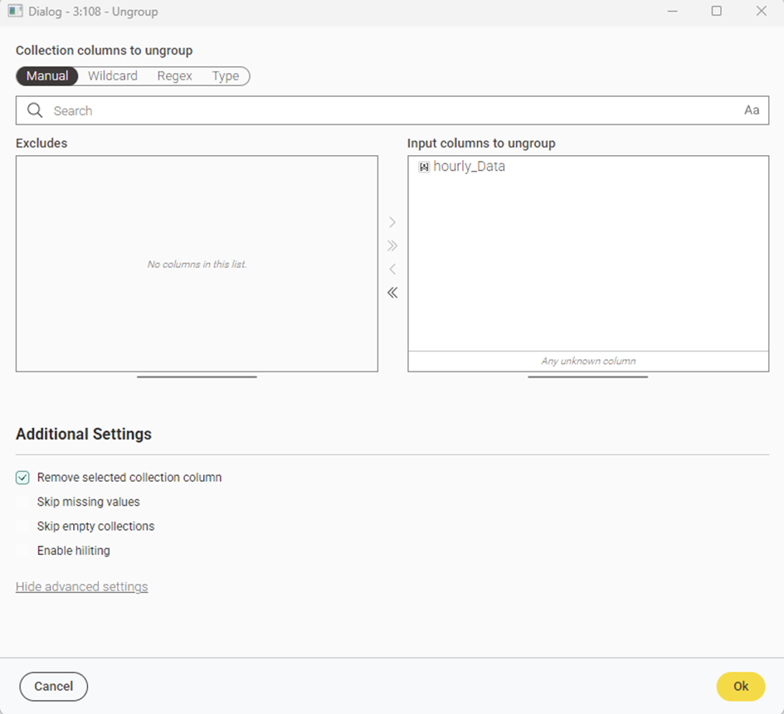Click the single right arrow move button

[x=392, y=222]
